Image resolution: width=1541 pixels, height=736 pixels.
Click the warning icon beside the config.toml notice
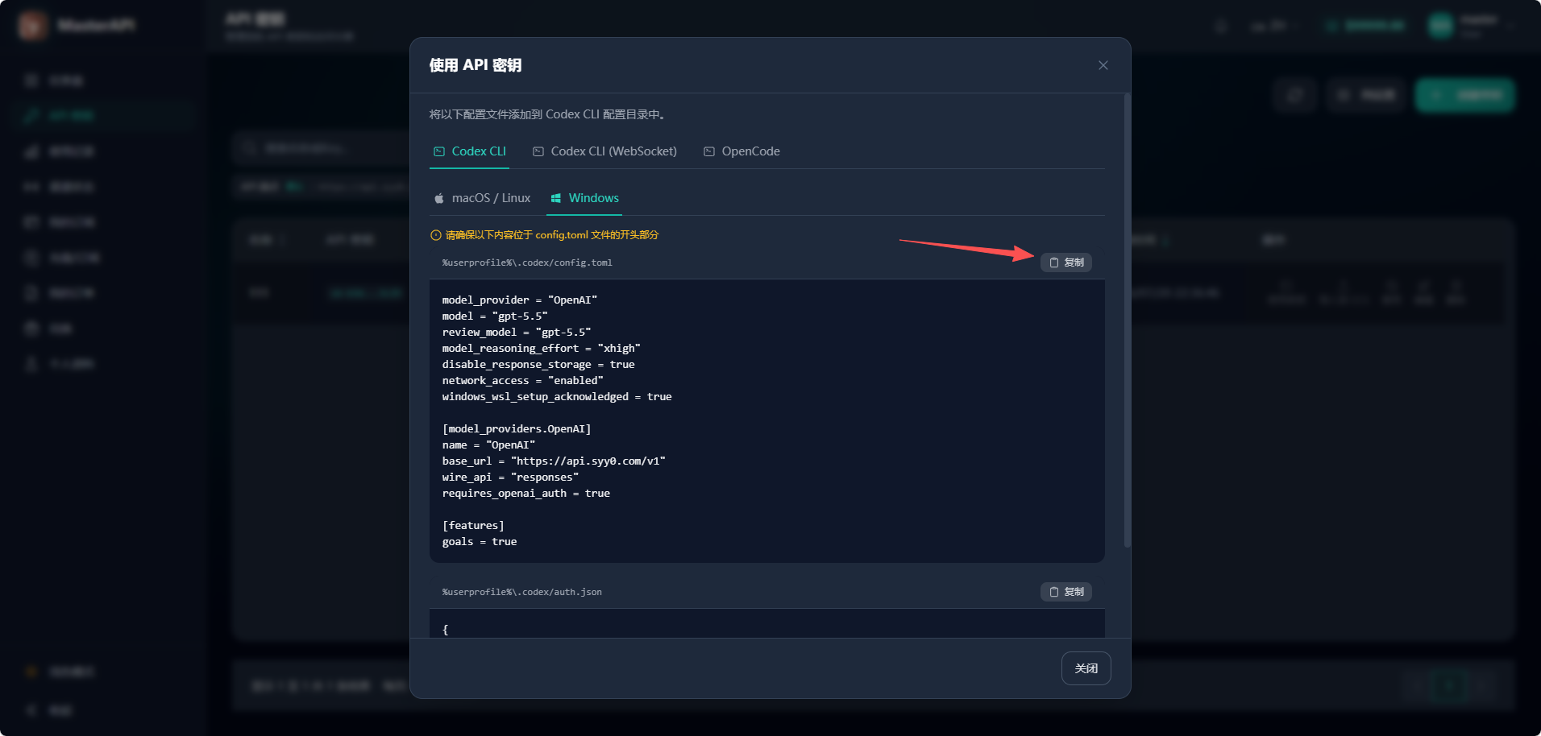[x=436, y=235]
